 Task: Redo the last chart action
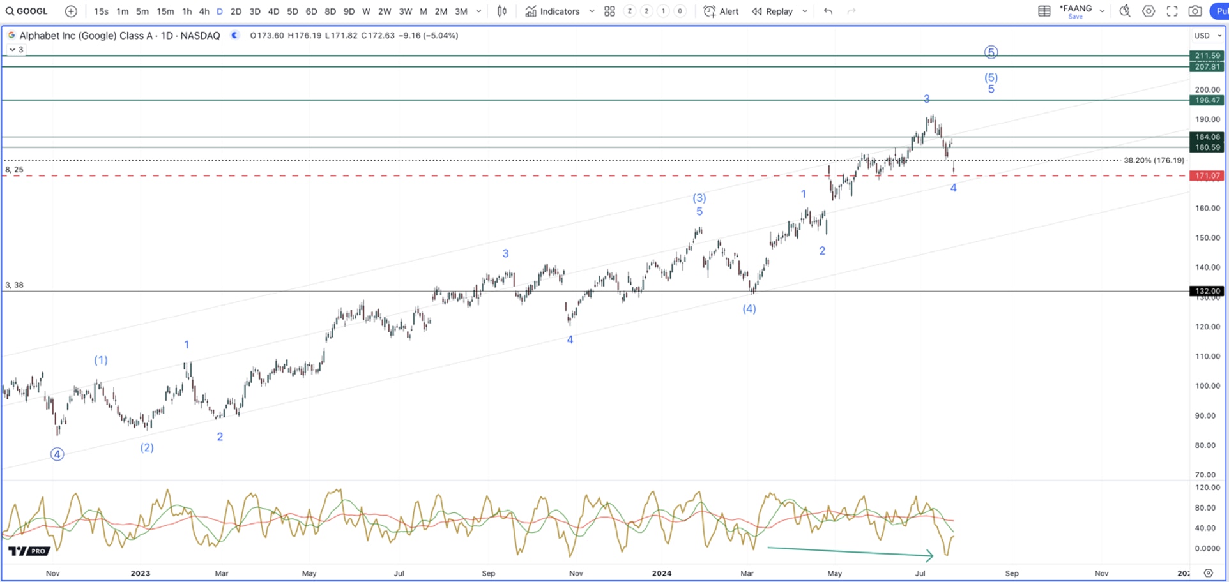pyautogui.click(x=851, y=11)
